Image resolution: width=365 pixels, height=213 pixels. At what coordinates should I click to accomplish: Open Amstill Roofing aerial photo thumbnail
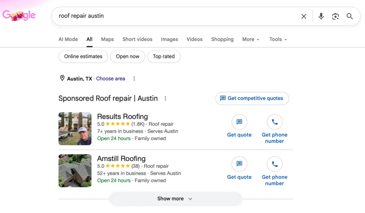coord(75,170)
